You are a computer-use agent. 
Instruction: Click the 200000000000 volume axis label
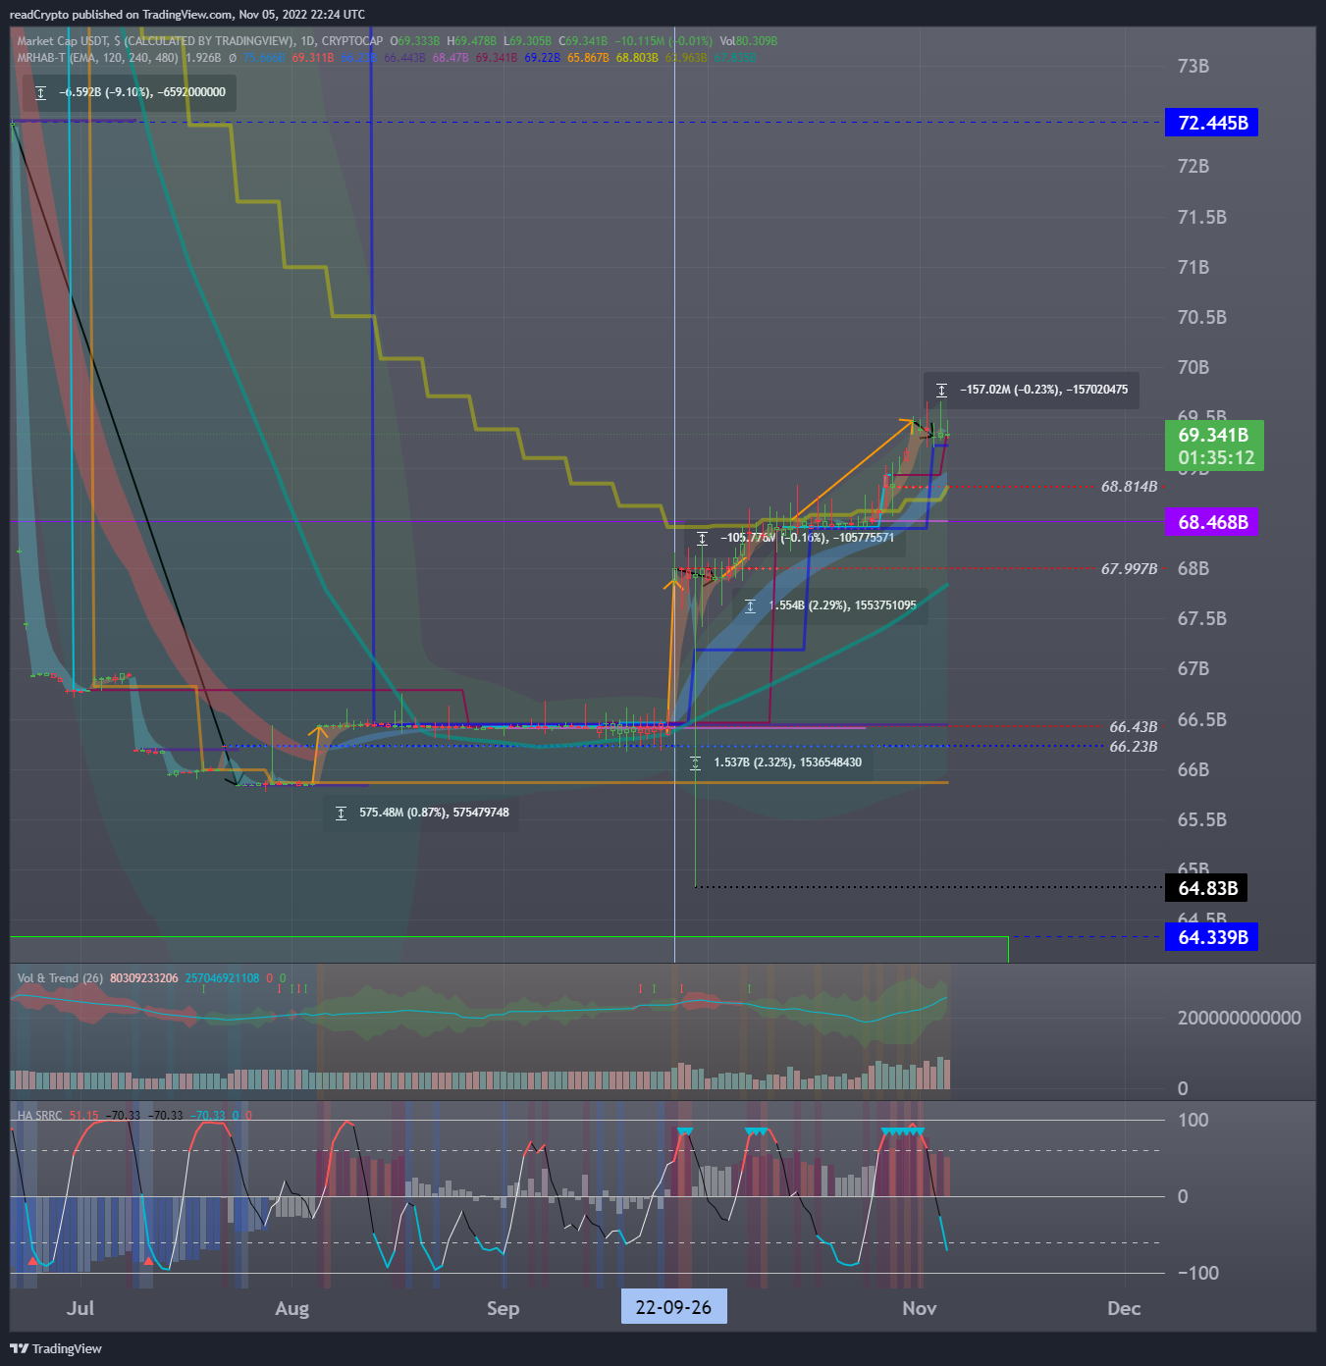click(1240, 1018)
